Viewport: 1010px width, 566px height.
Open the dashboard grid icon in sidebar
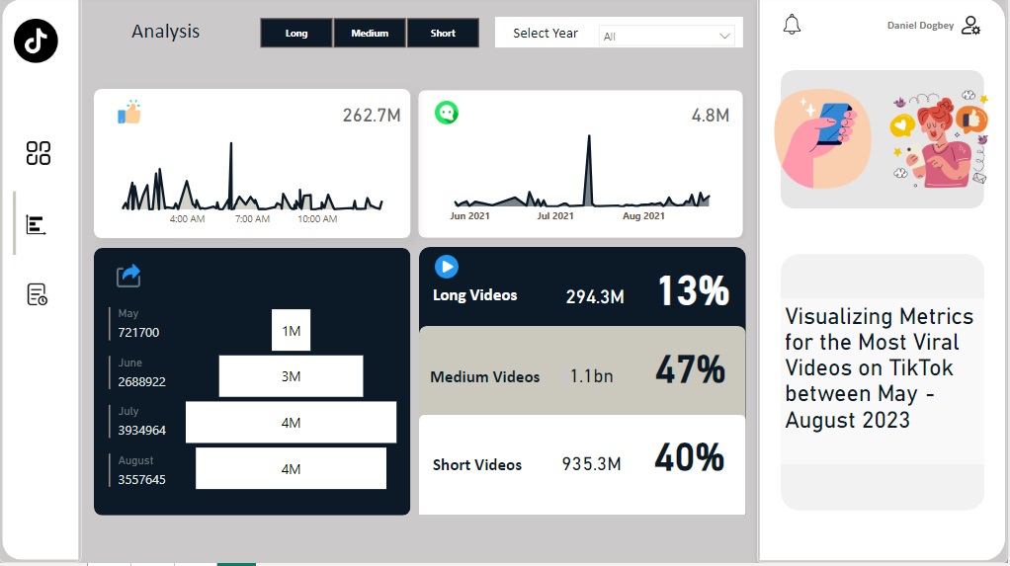(x=38, y=153)
